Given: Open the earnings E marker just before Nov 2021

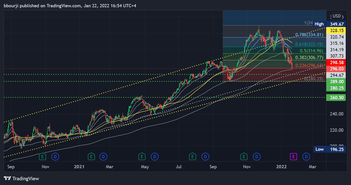Looking at the screenshot, I should point(244,157).
